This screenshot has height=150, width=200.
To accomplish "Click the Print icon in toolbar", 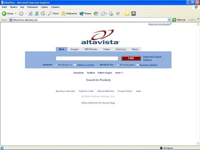I will point(111,13).
